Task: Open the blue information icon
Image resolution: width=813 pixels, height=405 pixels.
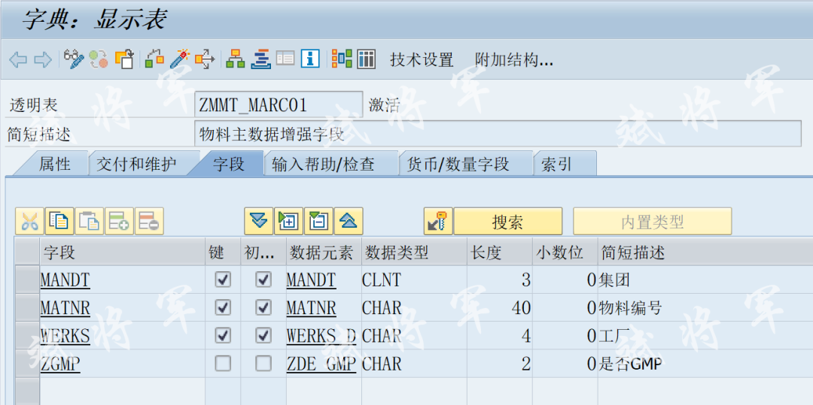Action: pos(310,59)
